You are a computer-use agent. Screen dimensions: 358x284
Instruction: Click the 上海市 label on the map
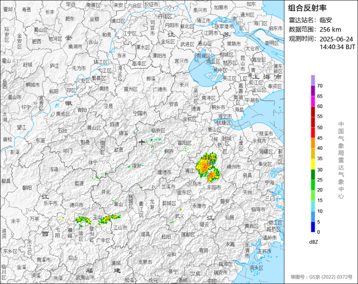[267, 77]
